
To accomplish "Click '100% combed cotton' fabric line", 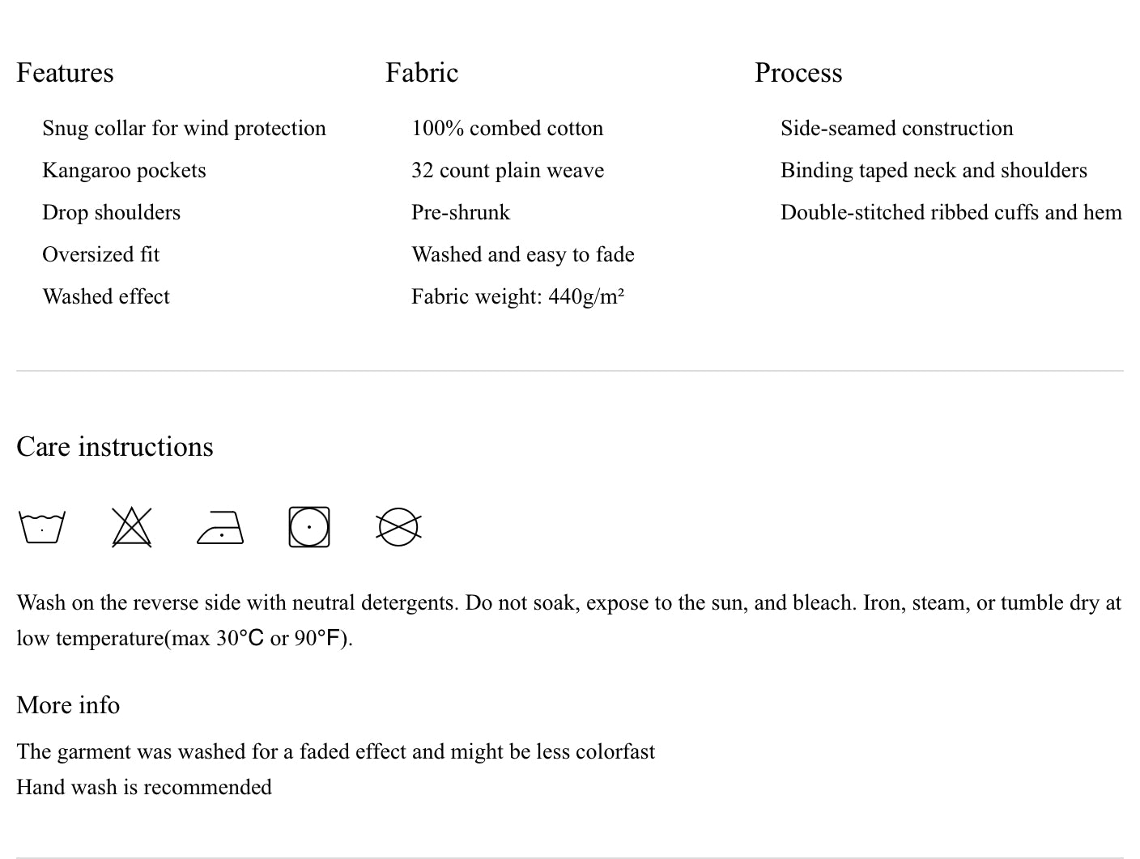I will (x=507, y=129).
